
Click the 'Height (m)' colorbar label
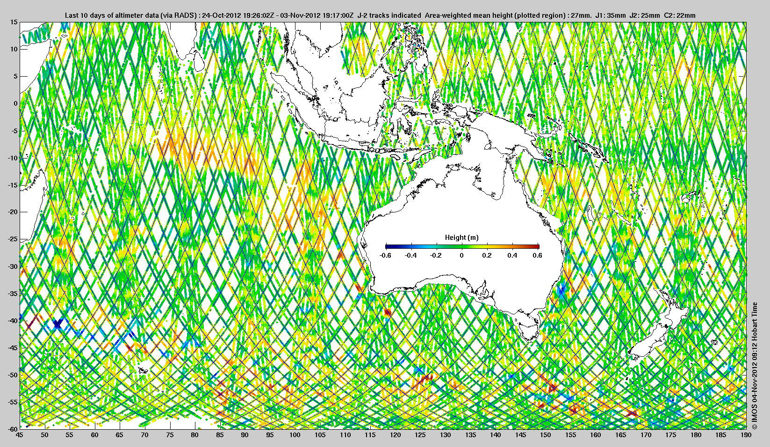[x=462, y=238]
